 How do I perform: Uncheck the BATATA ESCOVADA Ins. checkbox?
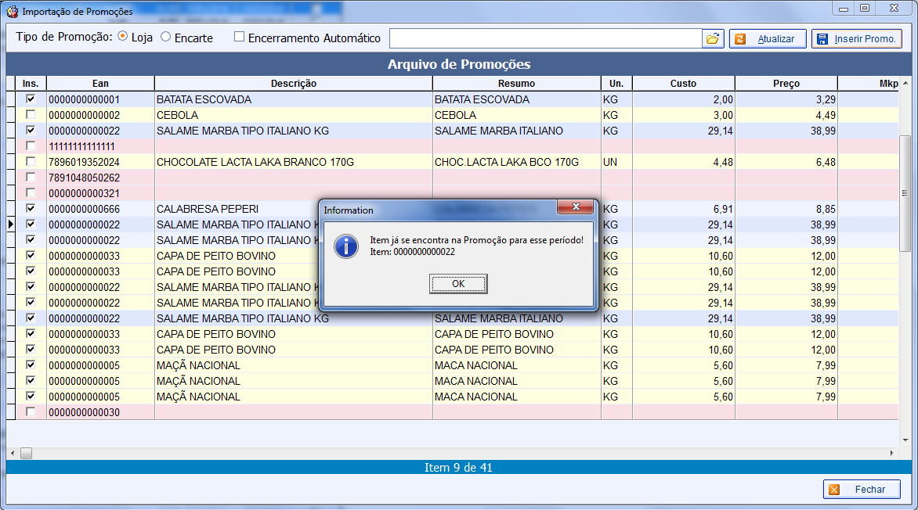pos(31,99)
